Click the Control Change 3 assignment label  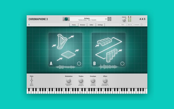[81, 85]
